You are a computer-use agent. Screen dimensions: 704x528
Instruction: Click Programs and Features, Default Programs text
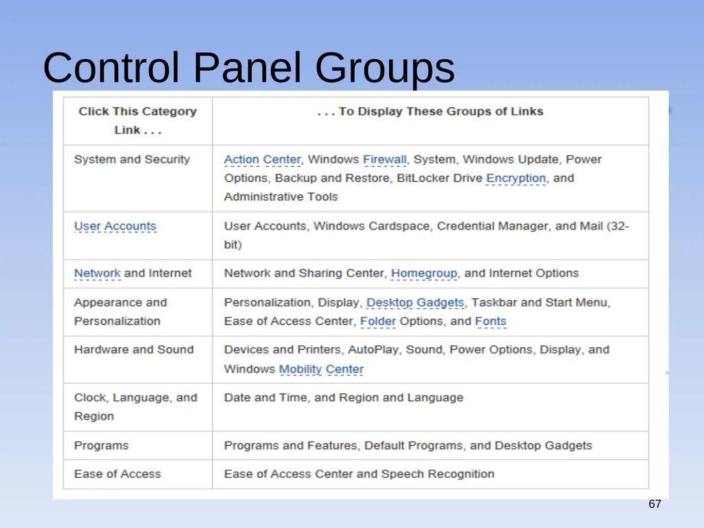(x=408, y=445)
